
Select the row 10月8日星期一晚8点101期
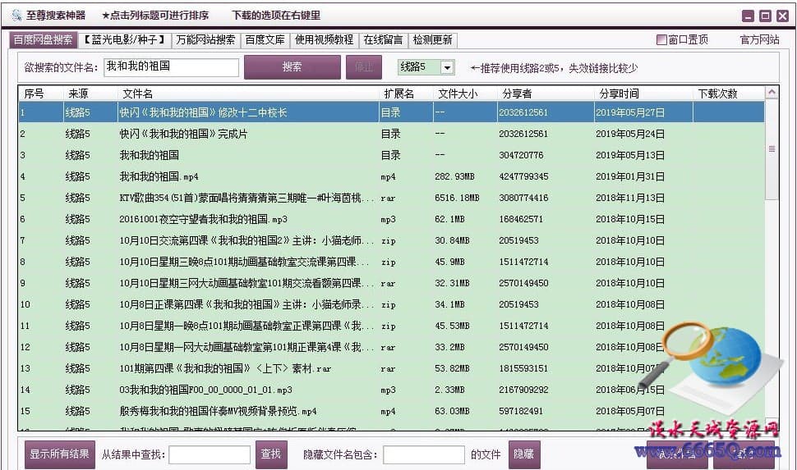click(x=391, y=326)
